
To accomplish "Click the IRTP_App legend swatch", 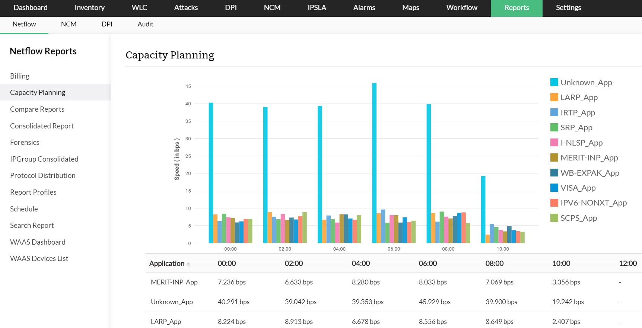I will [x=554, y=112].
